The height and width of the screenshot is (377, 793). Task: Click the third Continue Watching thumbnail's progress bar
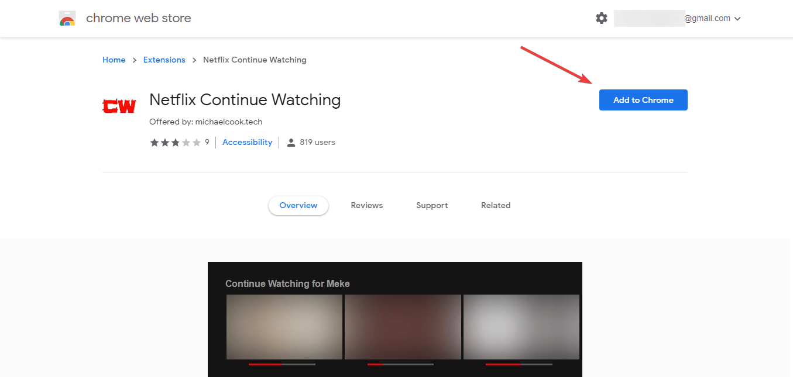[519, 364]
